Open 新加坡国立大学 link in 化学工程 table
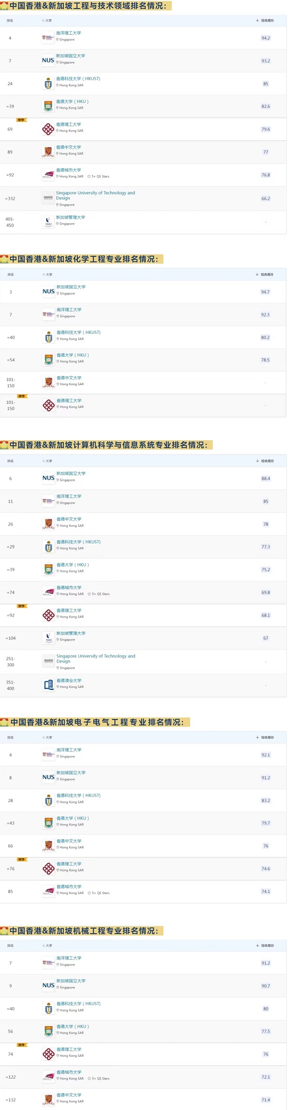 [x=71, y=287]
